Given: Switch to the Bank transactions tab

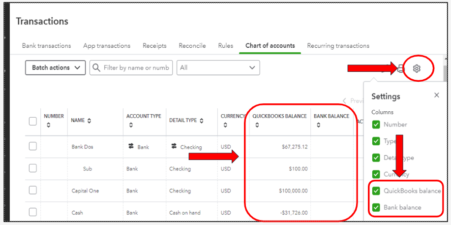Looking at the screenshot, I should pyautogui.click(x=46, y=46).
